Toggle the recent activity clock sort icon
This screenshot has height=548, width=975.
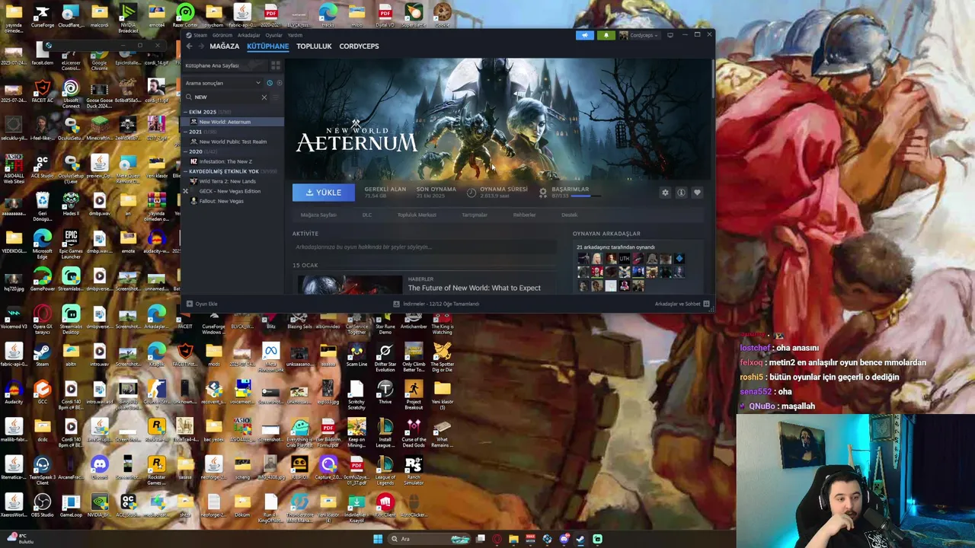pos(269,83)
